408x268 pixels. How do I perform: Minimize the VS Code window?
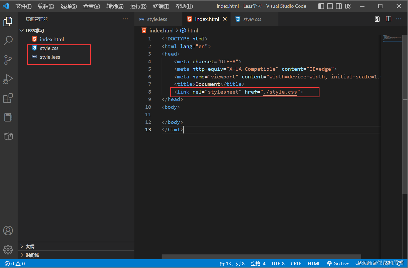[362, 6]
